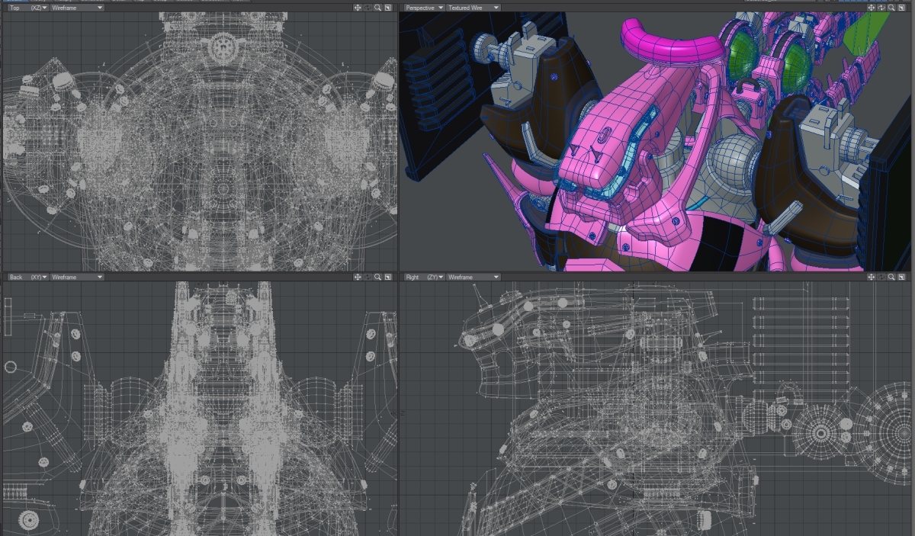Click the pan icon in the Back viewport
Viewport: 915px width, 536px height.
pyautogui.click(x=358, y=277)
